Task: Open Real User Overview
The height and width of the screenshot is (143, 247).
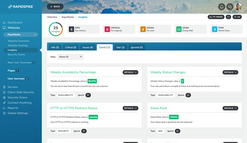Action: (20, 63)
